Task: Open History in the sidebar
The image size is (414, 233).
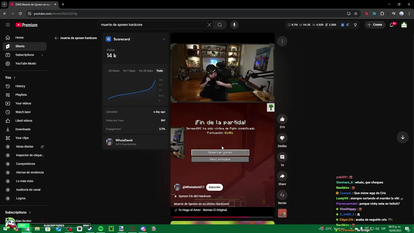Action: 25,86
